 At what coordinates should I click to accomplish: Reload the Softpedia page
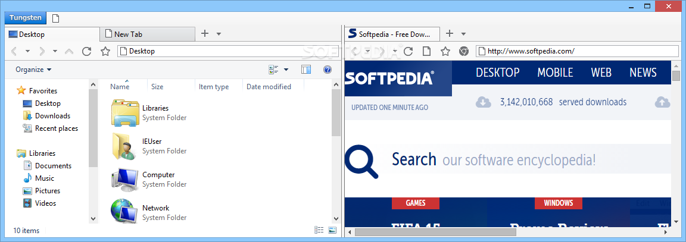408,52
